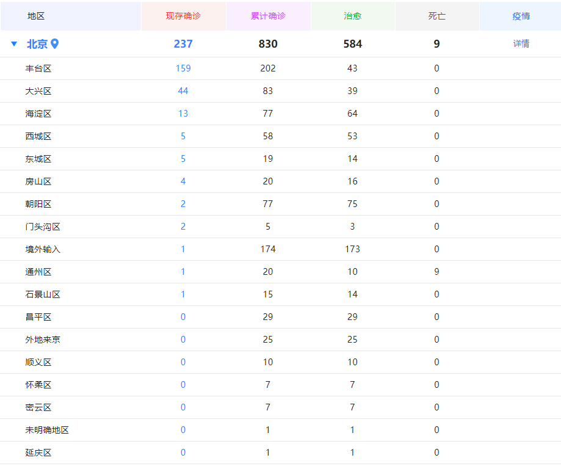The height and width of the screenshot is (466, 561).
Task: Click 丰台区 existing cases value 159
Action: (183, 68)
